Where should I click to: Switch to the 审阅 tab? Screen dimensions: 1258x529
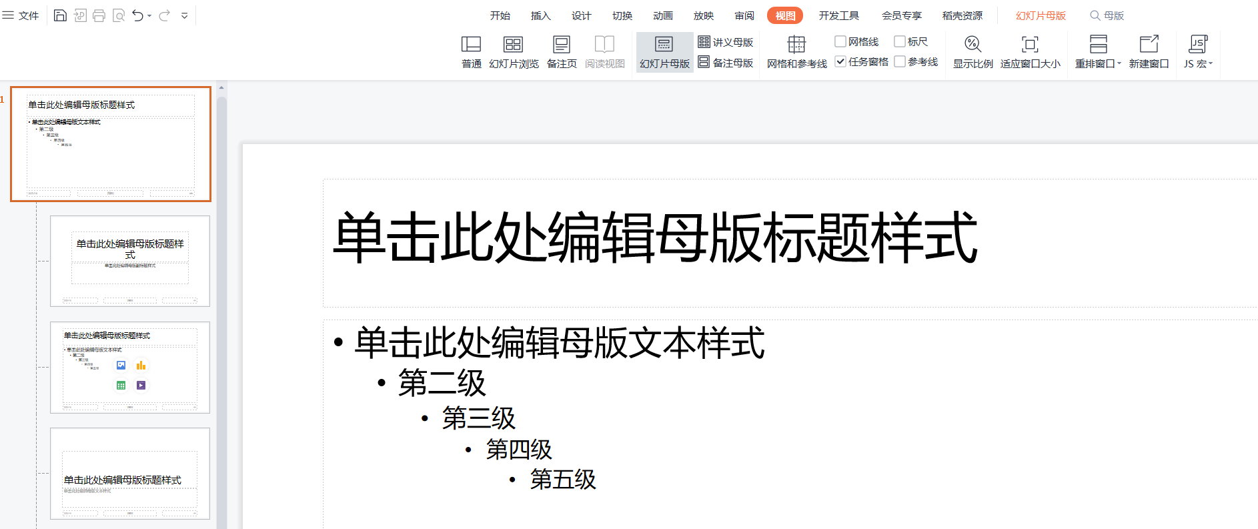pyautogui.click(x=744, y=15)
